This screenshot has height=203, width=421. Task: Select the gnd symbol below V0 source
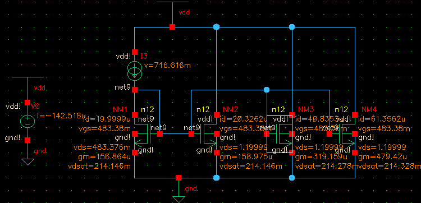click(x=28, y=162)
